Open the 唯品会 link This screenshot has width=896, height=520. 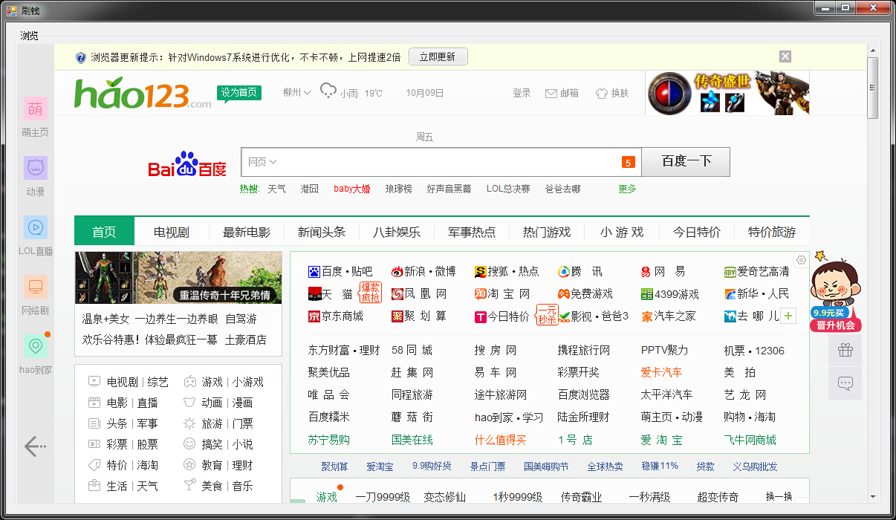coord(329,395)
